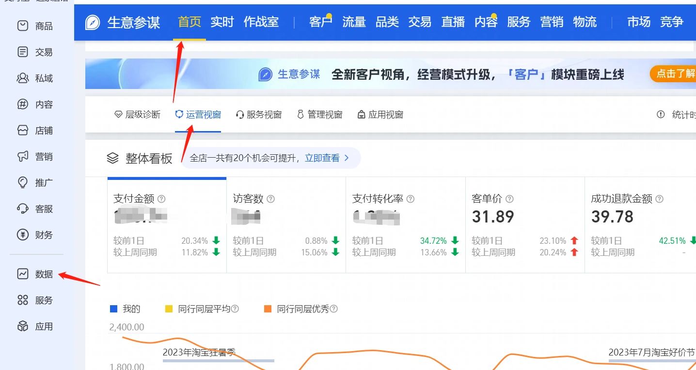Open 流量 in top navigation

click(354, 22)
